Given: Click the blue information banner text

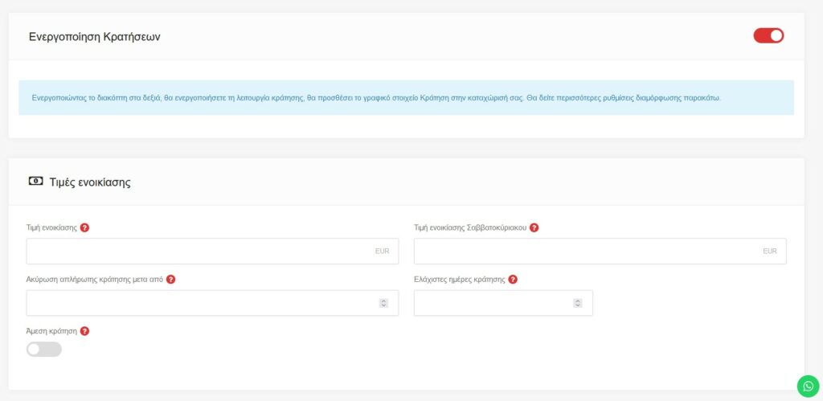Looking at the screenshot, I should point(376,98).
